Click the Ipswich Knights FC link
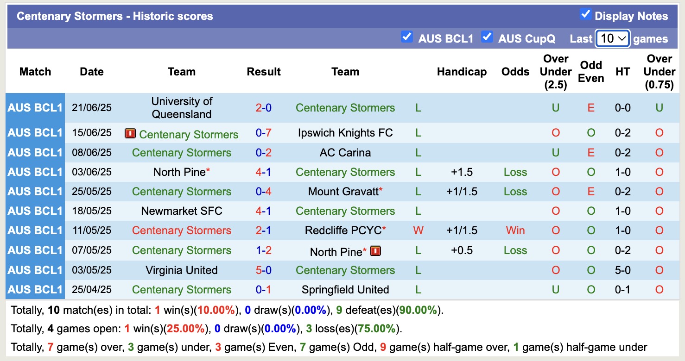685x361 pixels. click(345, 133)
